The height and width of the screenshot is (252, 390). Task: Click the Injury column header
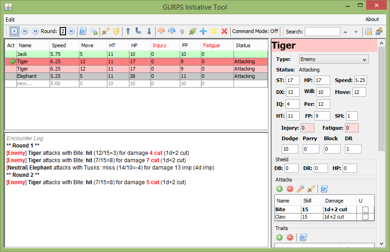(x=165, y=45)
